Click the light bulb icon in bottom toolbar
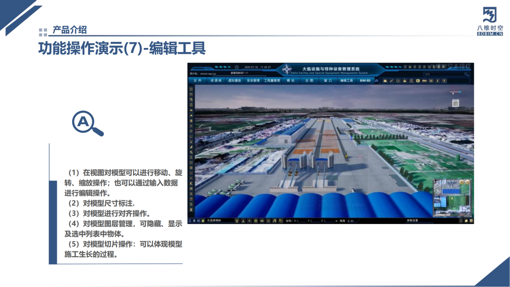The height and width of the screenshot is (287, 510). tap(237, 220)
